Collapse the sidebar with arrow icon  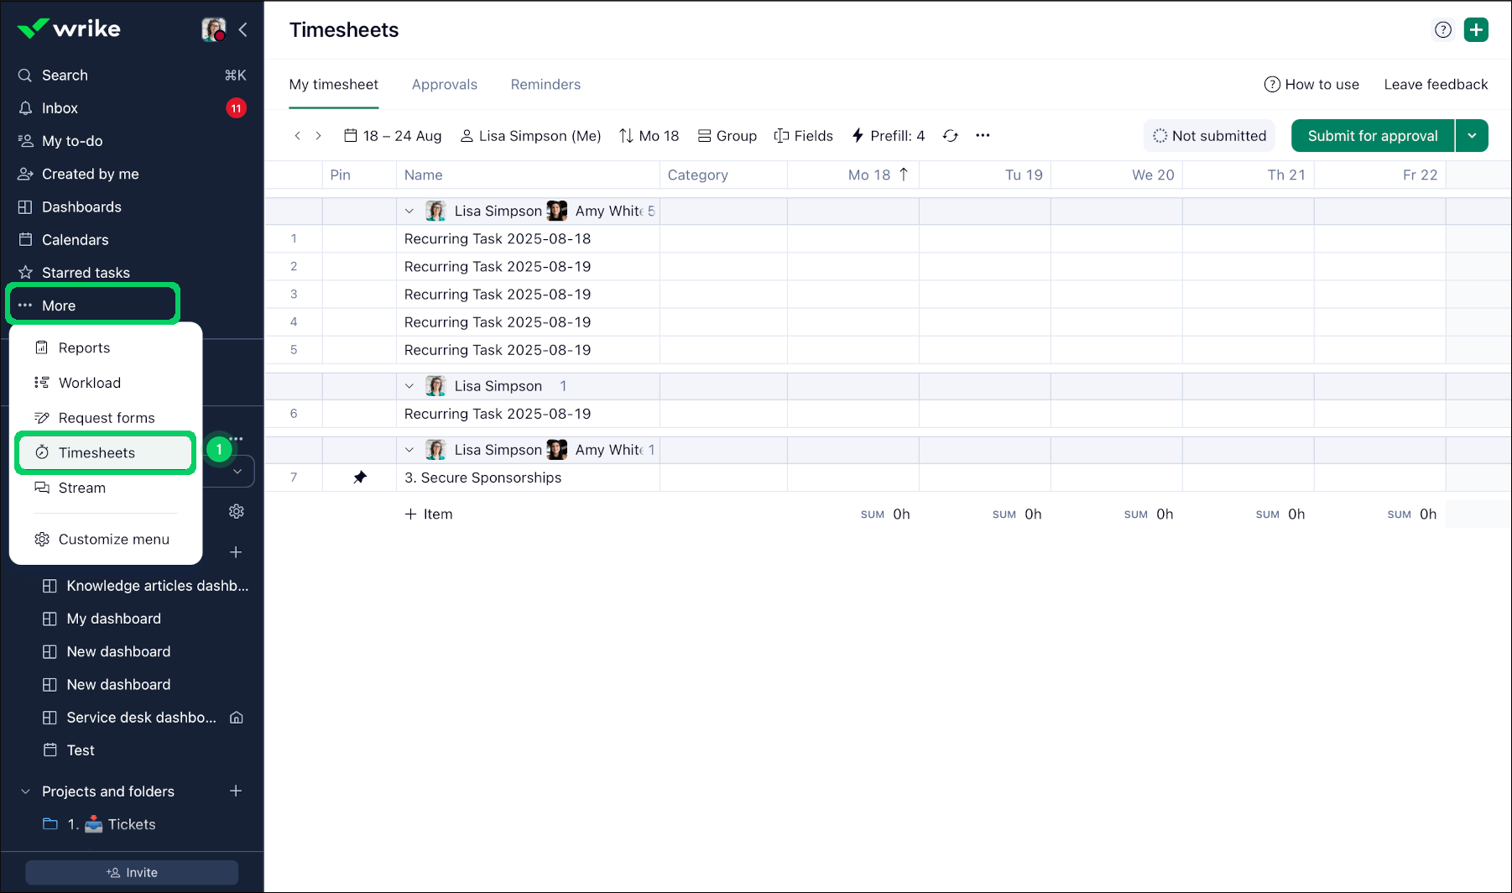(x=243, y=30)
